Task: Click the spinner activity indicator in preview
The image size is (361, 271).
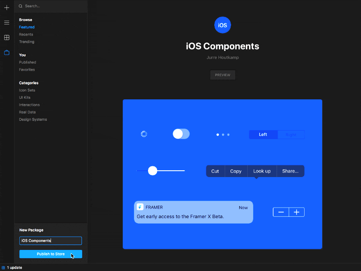Action: click(144, 134)
